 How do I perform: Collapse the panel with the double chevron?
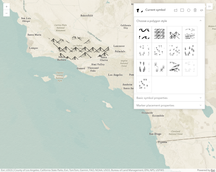[209, 6]
